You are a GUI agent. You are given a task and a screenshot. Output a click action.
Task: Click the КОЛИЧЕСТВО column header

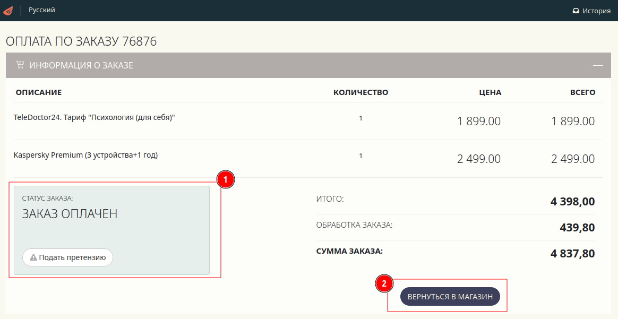click(360, 92)
